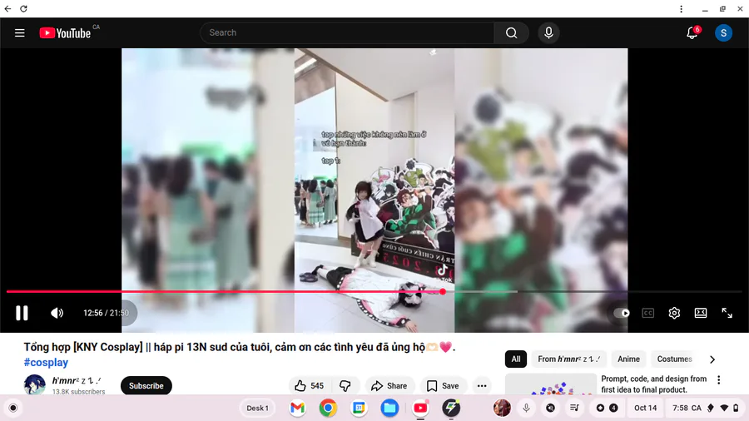Image resolution: width=749 pixels, height=421 pixels.
Task: Click the video title text
Action: click(239, 347)
